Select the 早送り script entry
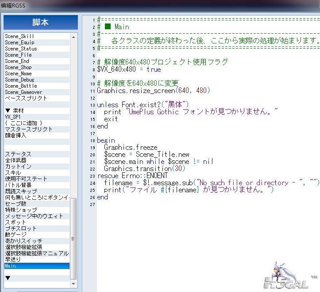 [x=13, y=259]
